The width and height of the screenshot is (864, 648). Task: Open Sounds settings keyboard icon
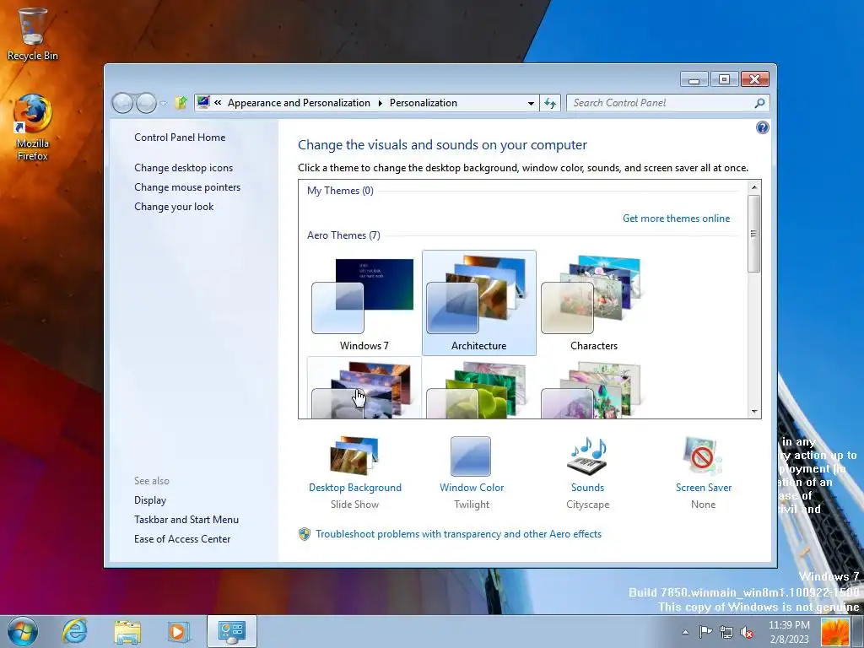(587, 456)
